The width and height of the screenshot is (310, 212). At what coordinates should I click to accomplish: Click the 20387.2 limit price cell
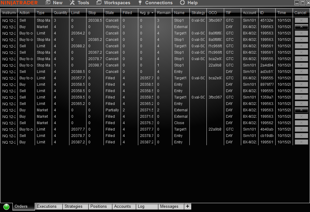[78, 142]
